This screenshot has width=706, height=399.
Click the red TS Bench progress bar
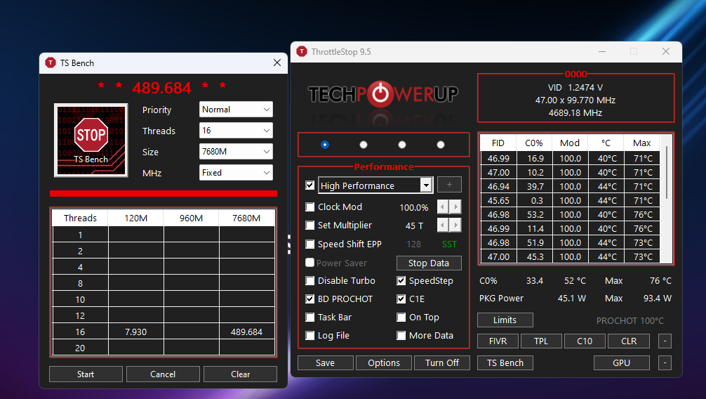(164, 193)
